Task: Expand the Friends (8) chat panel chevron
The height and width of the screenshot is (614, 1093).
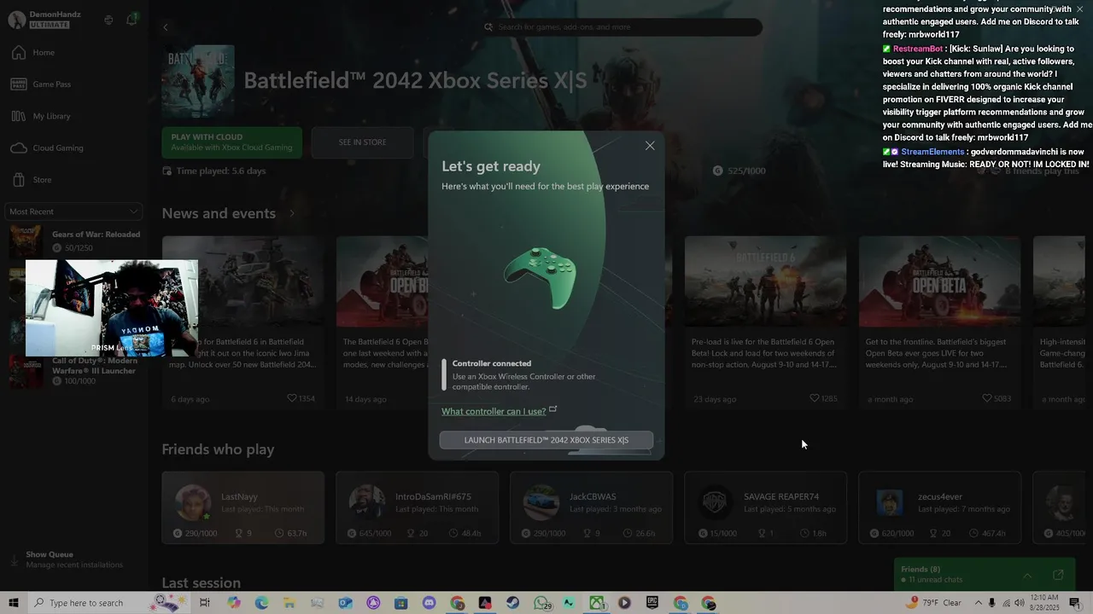Action: pyautogui.click(x=1027, y=575)
